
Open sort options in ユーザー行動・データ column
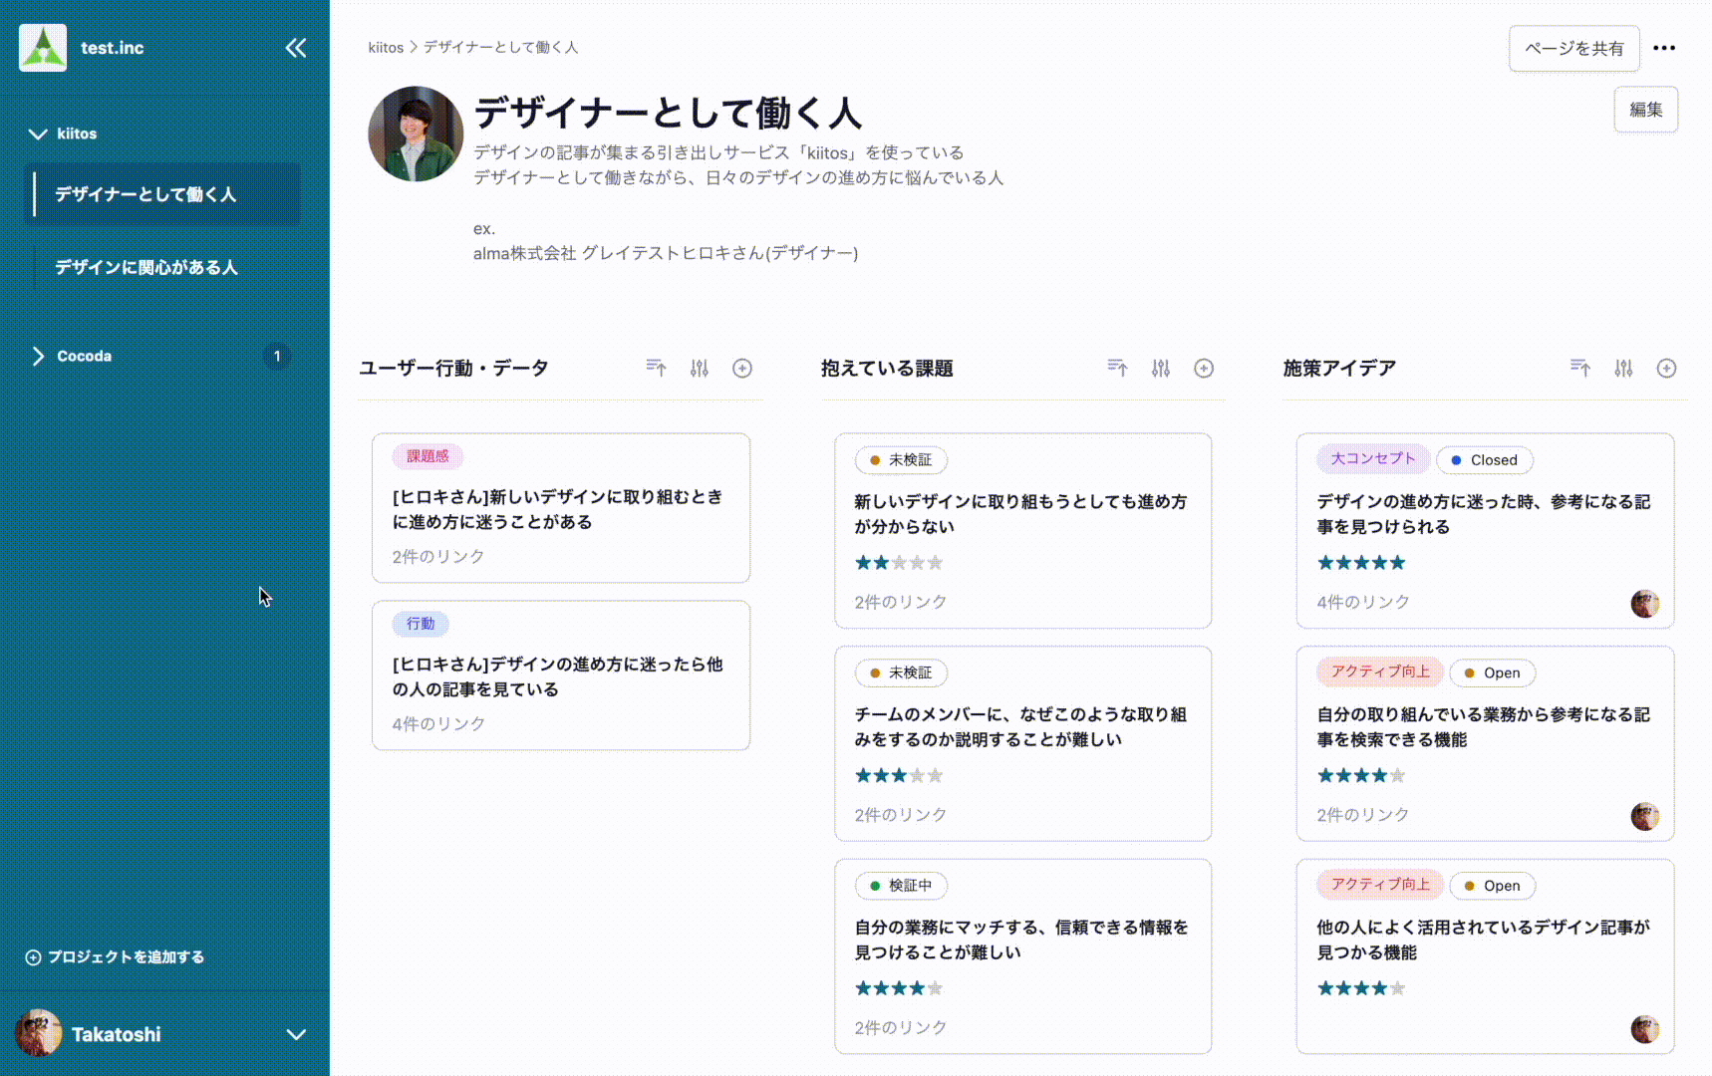656,368
